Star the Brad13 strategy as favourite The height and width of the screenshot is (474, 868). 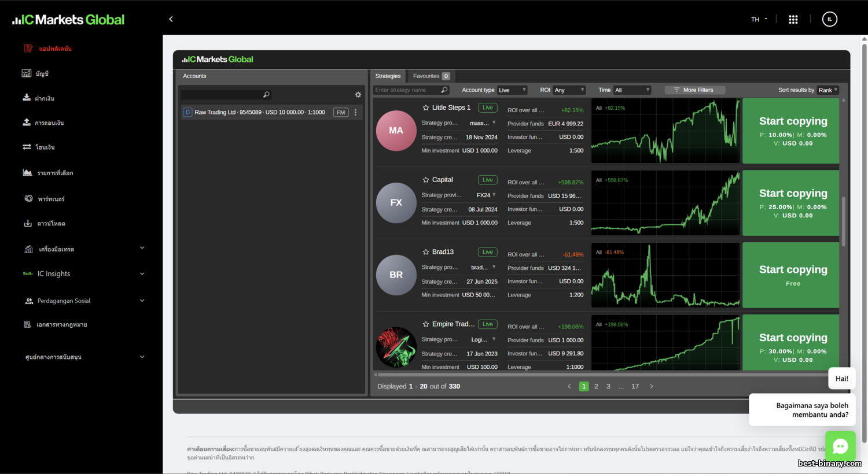pyautogui.click(x=426, y=252)
